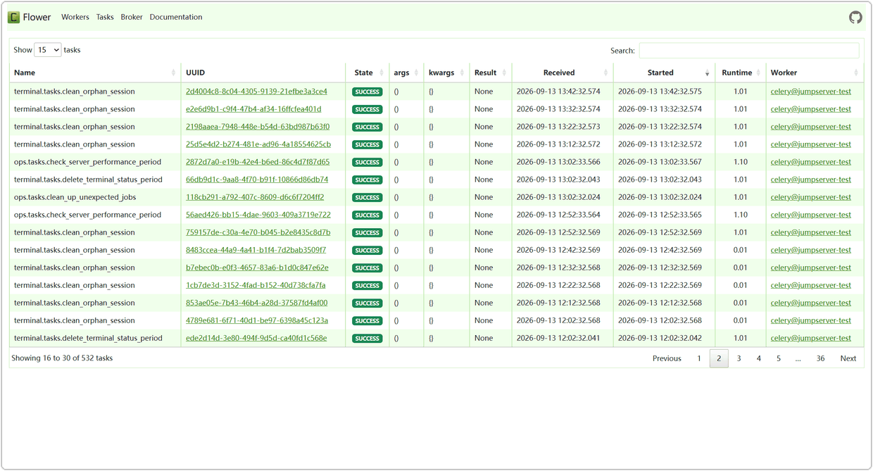Open the Show tasks count dropdown
Screen dimensions: 873x471
(x=48, y=50)
